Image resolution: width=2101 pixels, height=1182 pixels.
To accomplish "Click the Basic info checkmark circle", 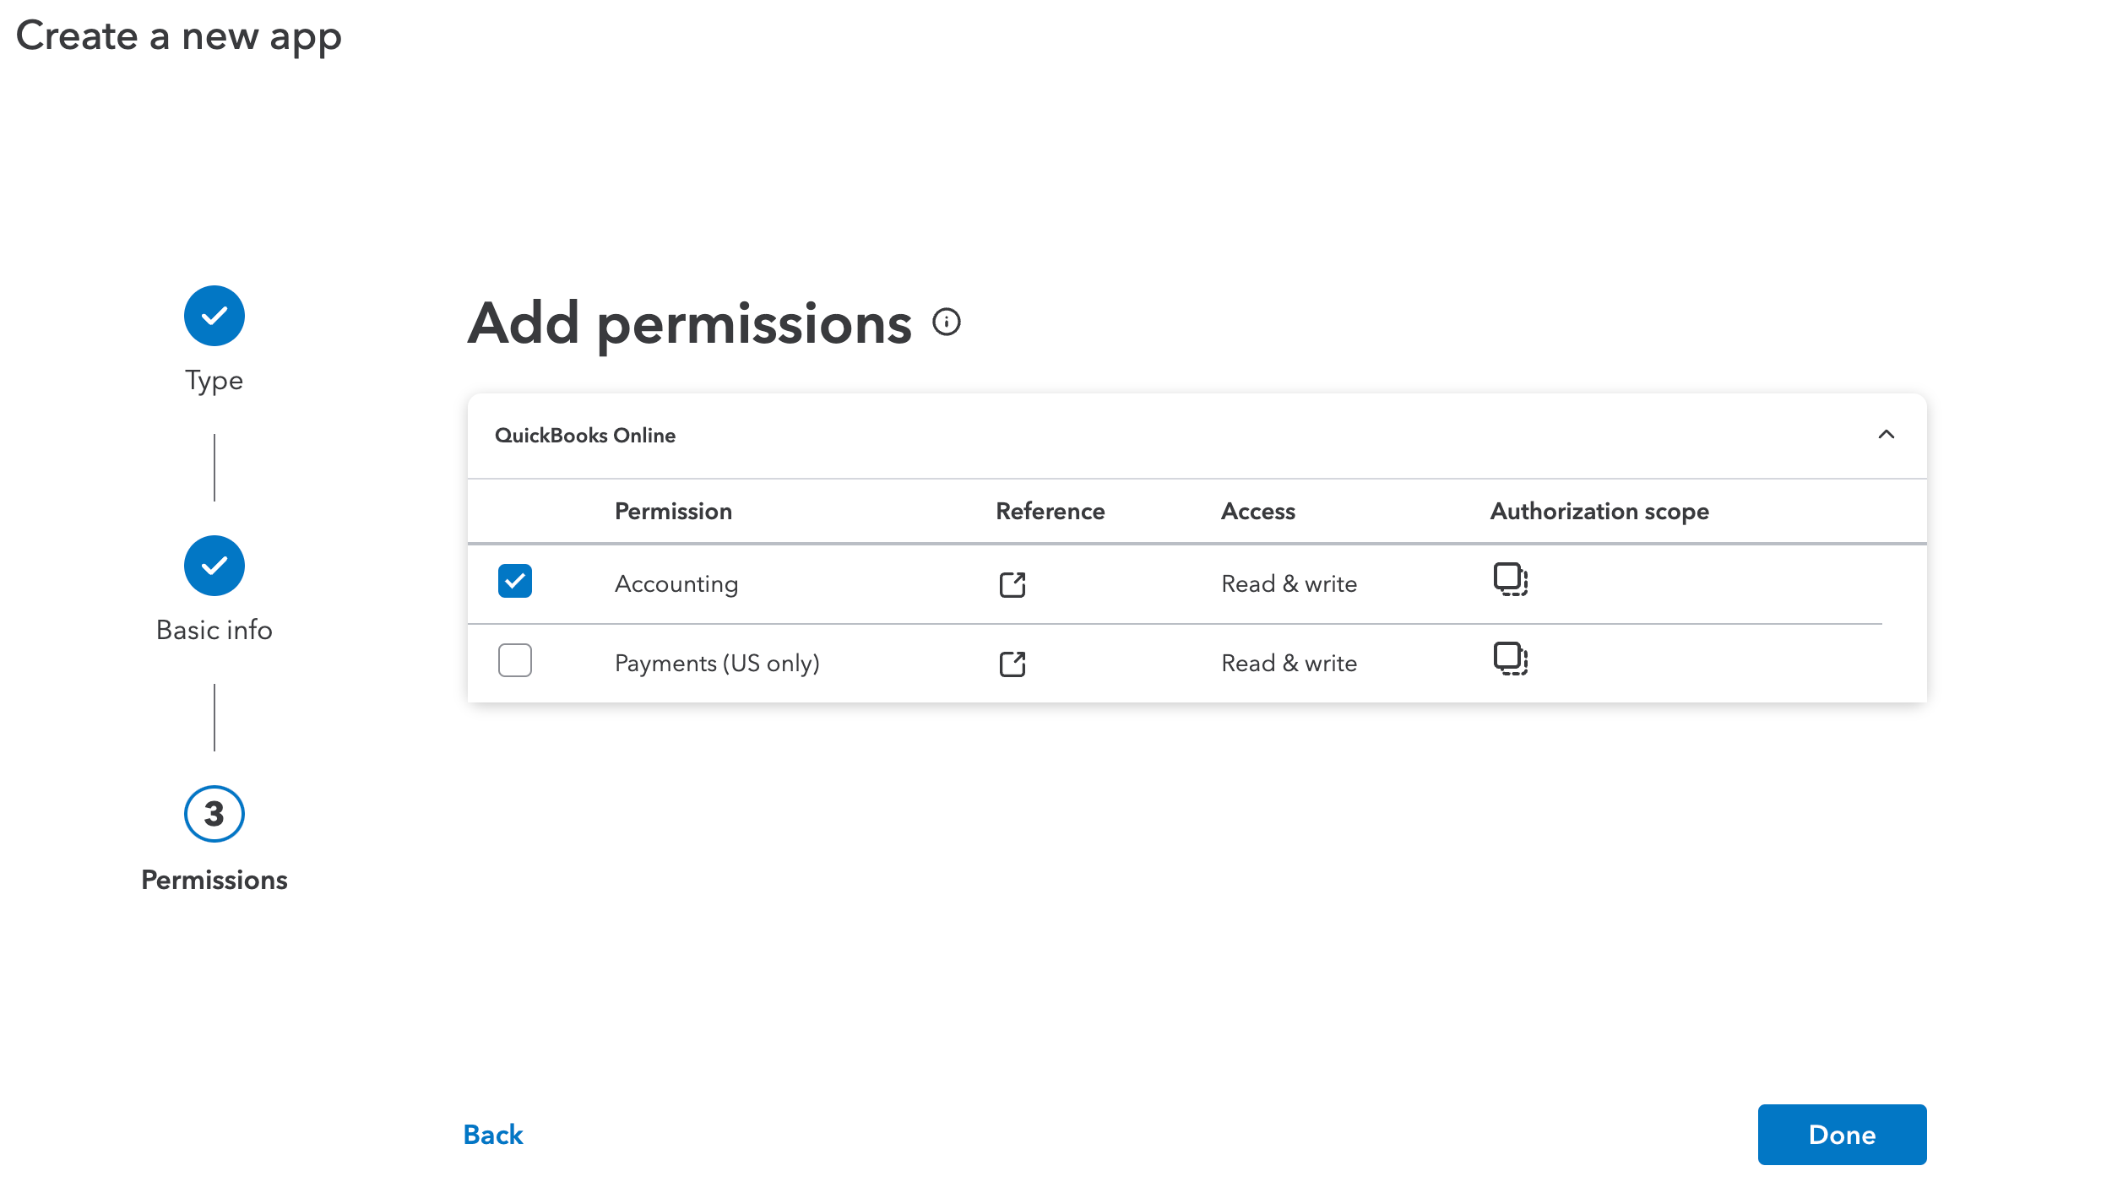I will pyautogui.click(x=214, y=566).
